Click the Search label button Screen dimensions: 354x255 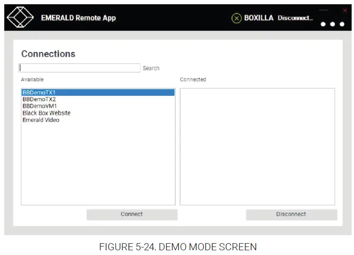pos(151,68)
